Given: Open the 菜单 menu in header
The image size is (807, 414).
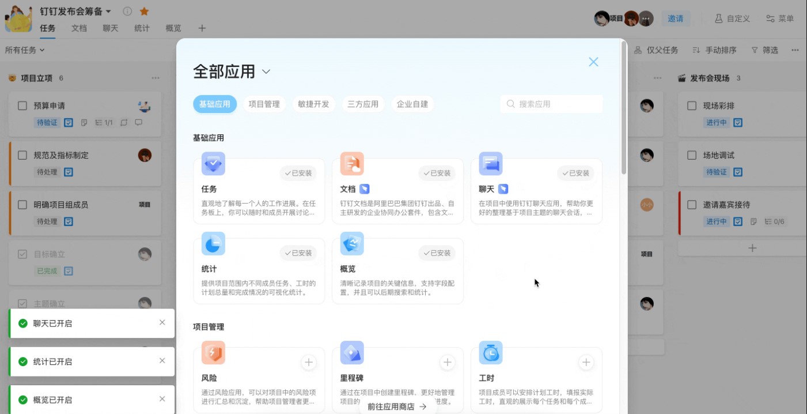Looking at the screenshot, I should click(780, 18).
